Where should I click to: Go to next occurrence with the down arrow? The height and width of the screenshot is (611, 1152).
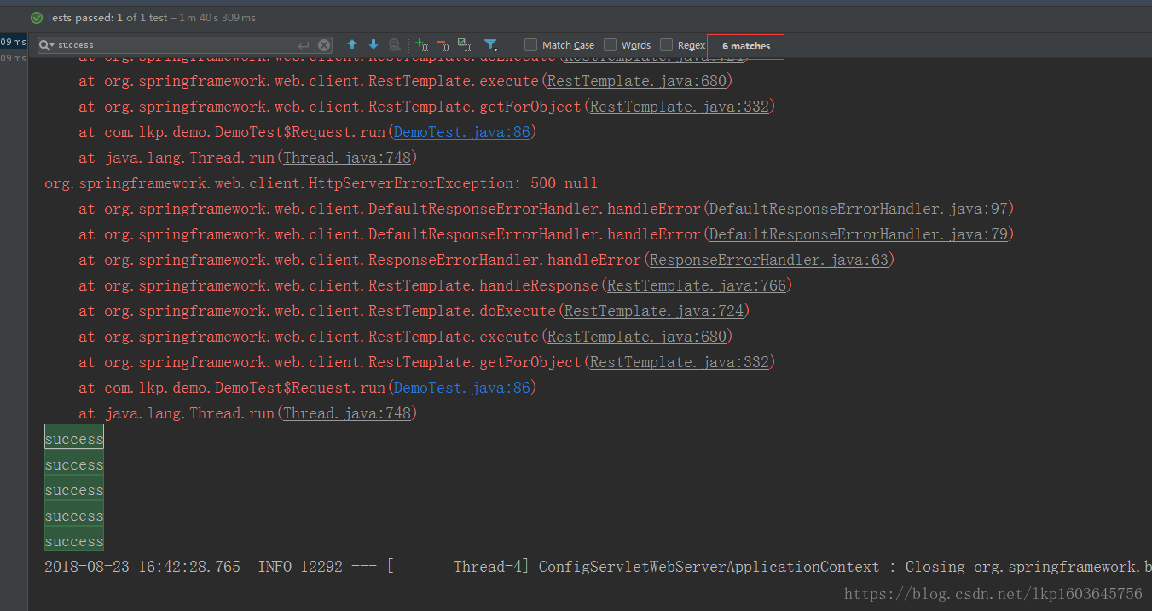pos(373,45)
